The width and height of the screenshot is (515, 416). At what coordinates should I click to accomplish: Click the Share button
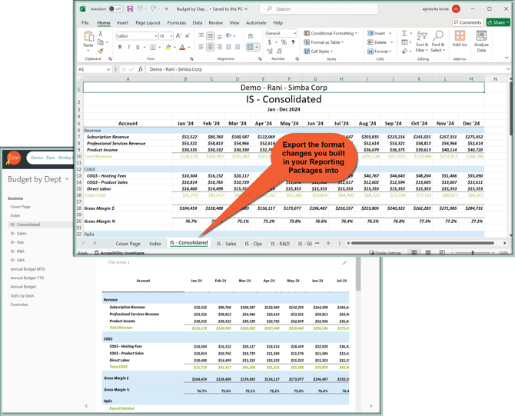[x=498, y=23]
